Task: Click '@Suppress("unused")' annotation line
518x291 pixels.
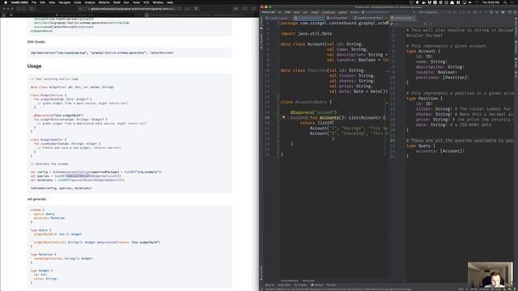Action: pyautogui.click(x=313, y=112)
